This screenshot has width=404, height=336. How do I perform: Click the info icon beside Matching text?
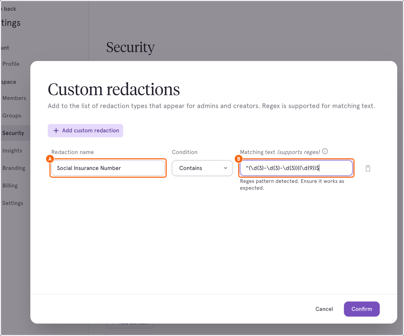(x=325, y=151)
